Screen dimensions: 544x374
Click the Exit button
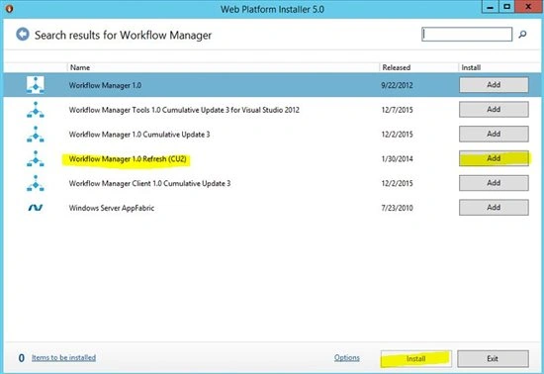[x=493, y=359]
